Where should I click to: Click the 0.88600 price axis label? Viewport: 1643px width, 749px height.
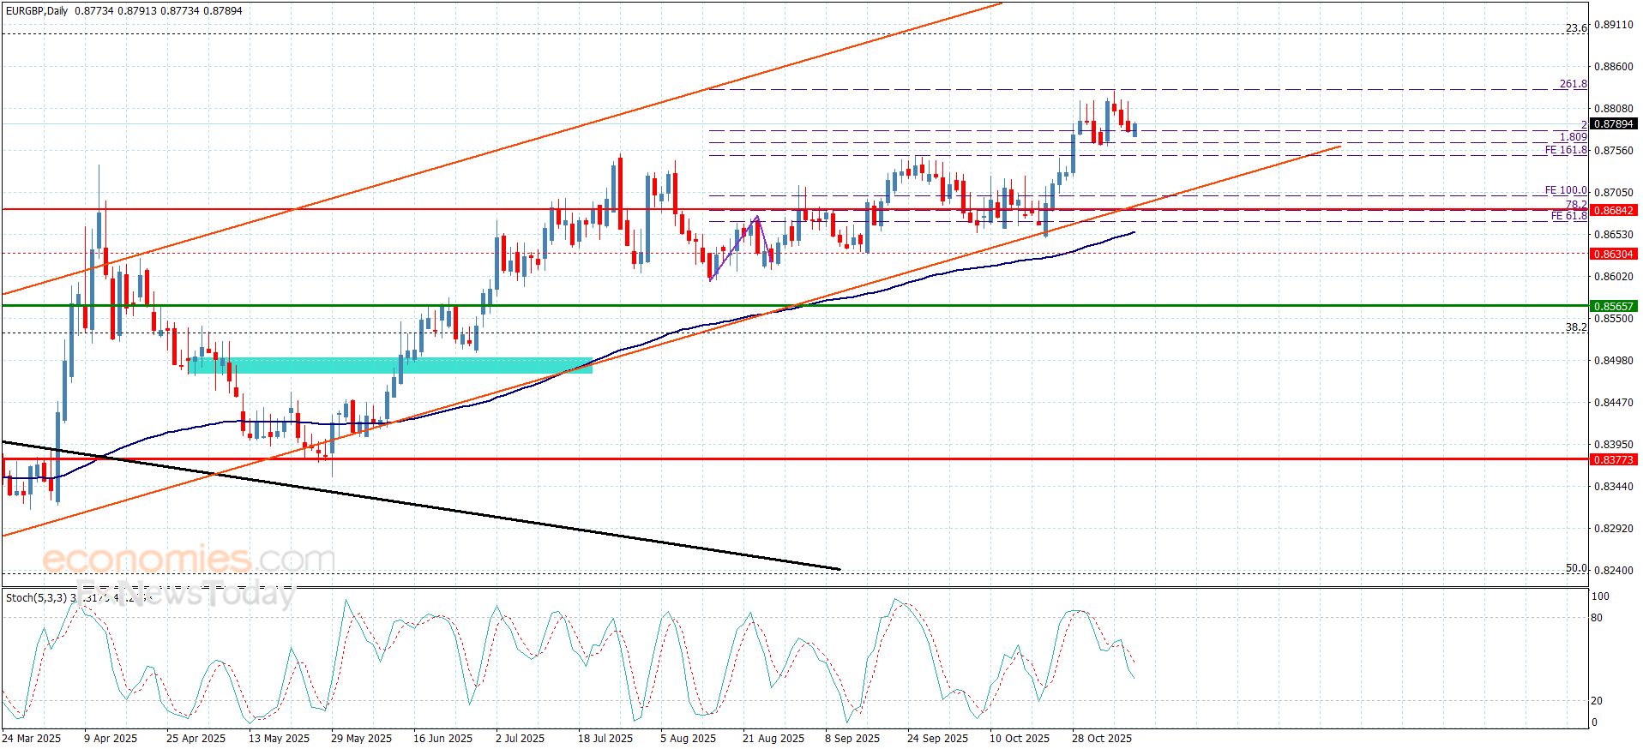pos(1613,67)
